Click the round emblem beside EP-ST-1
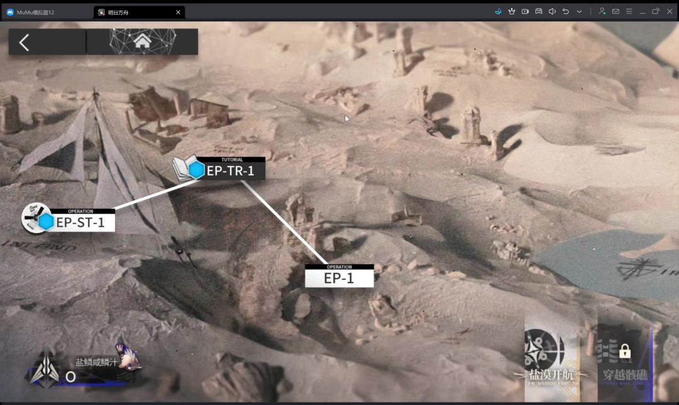Screen dimensions: 679x405 (x=35, y=218)
